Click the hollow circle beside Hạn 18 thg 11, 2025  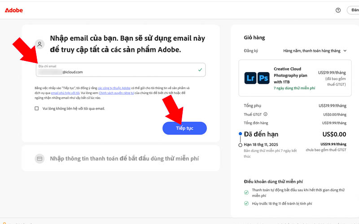[x=240, y=145]
